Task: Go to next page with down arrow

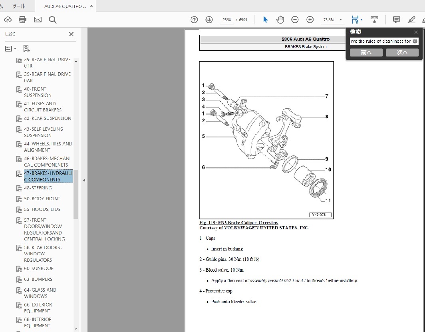Action: coord(209,20)
